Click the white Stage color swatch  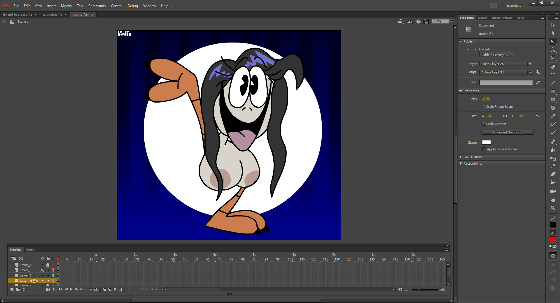486,142
